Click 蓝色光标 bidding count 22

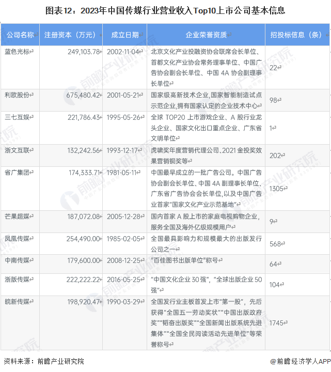click(x=273, y=68)
